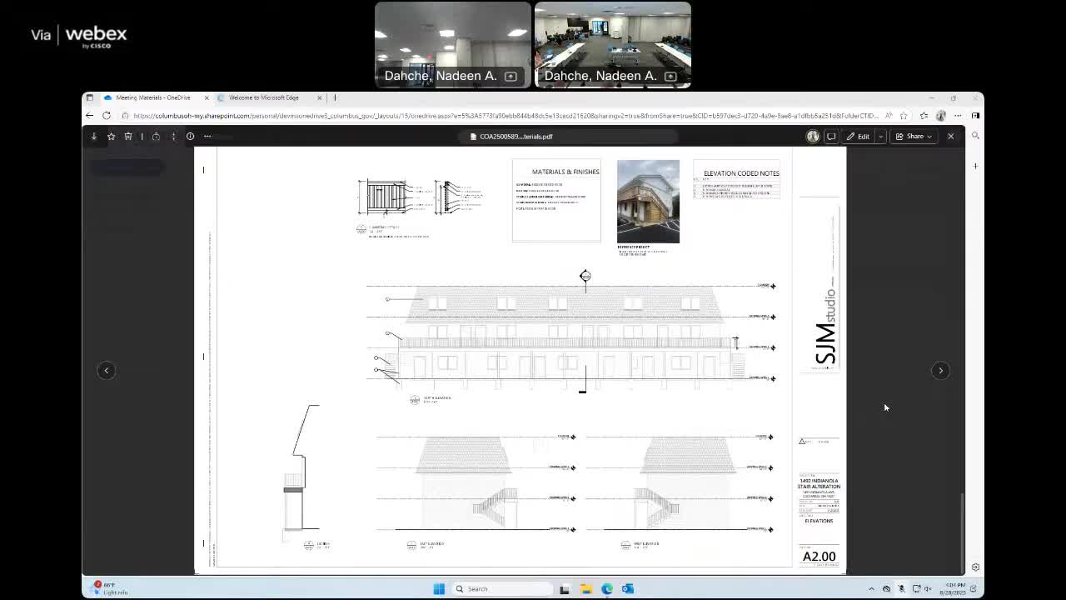Open Windows Start menu
The height and width of the screenshot is (600, 1066).
coord(439,589)
